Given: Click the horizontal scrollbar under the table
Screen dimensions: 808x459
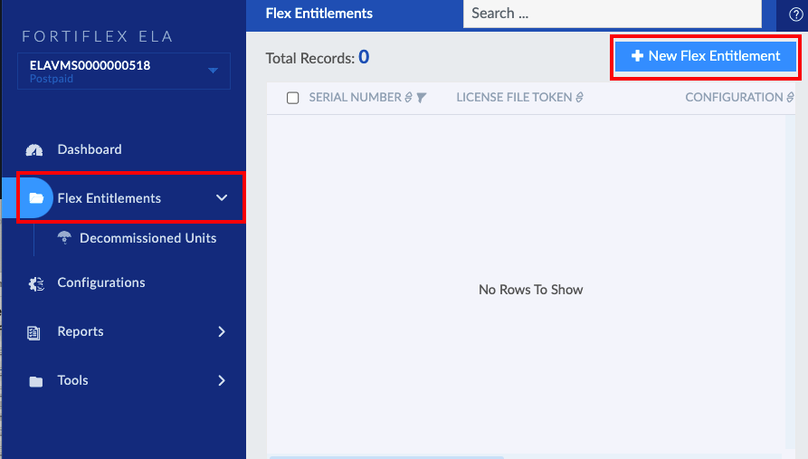Looking at the screenshot, I should click(386, 457).
